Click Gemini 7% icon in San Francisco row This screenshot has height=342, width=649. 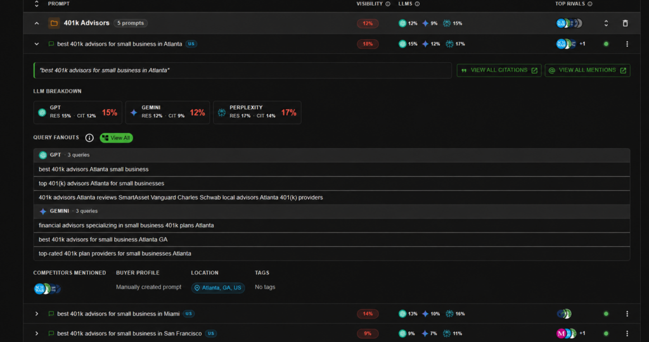[425, 333]
